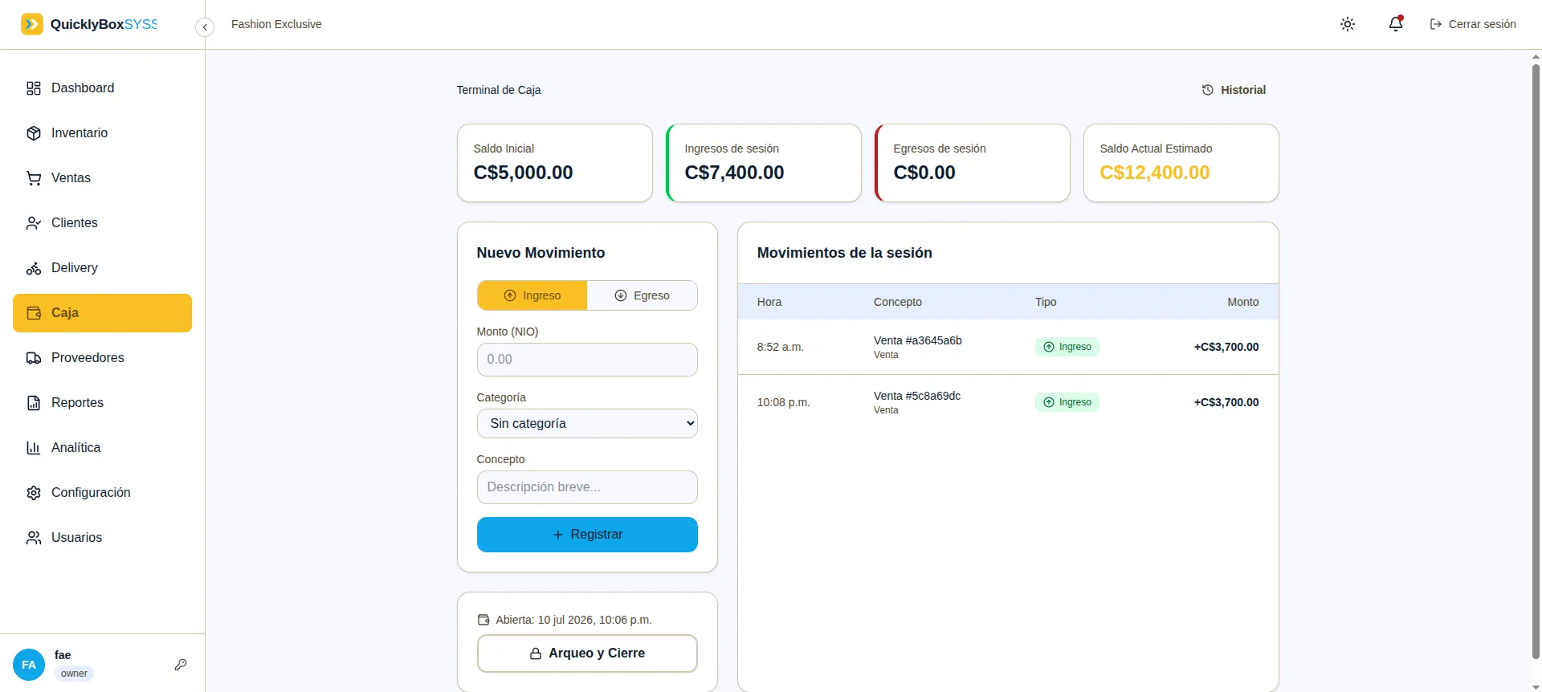Click the QuicklyBox logo icon
Viewport: 1542px width, 692px height.
[32, 24]
